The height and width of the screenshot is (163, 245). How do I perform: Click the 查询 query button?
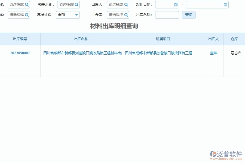tap(189, 15)
